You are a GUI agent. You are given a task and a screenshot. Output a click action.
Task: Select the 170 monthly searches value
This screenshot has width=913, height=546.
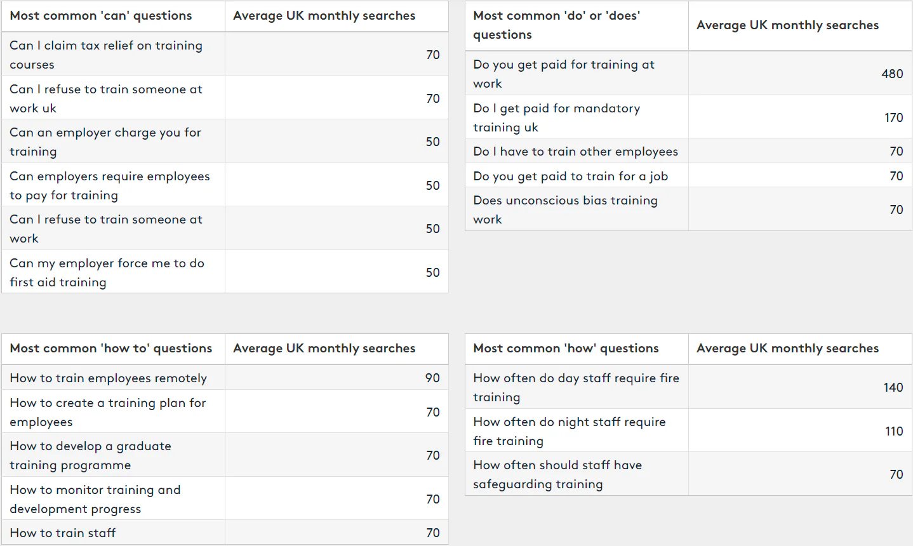(x=893, y=117)
